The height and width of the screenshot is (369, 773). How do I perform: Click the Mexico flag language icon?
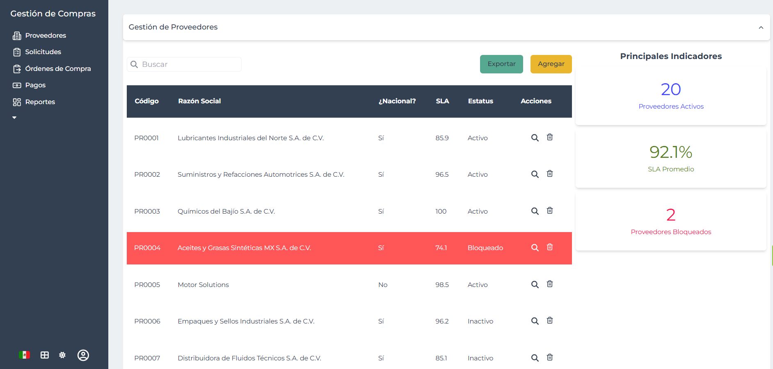[x=24, y=355]
